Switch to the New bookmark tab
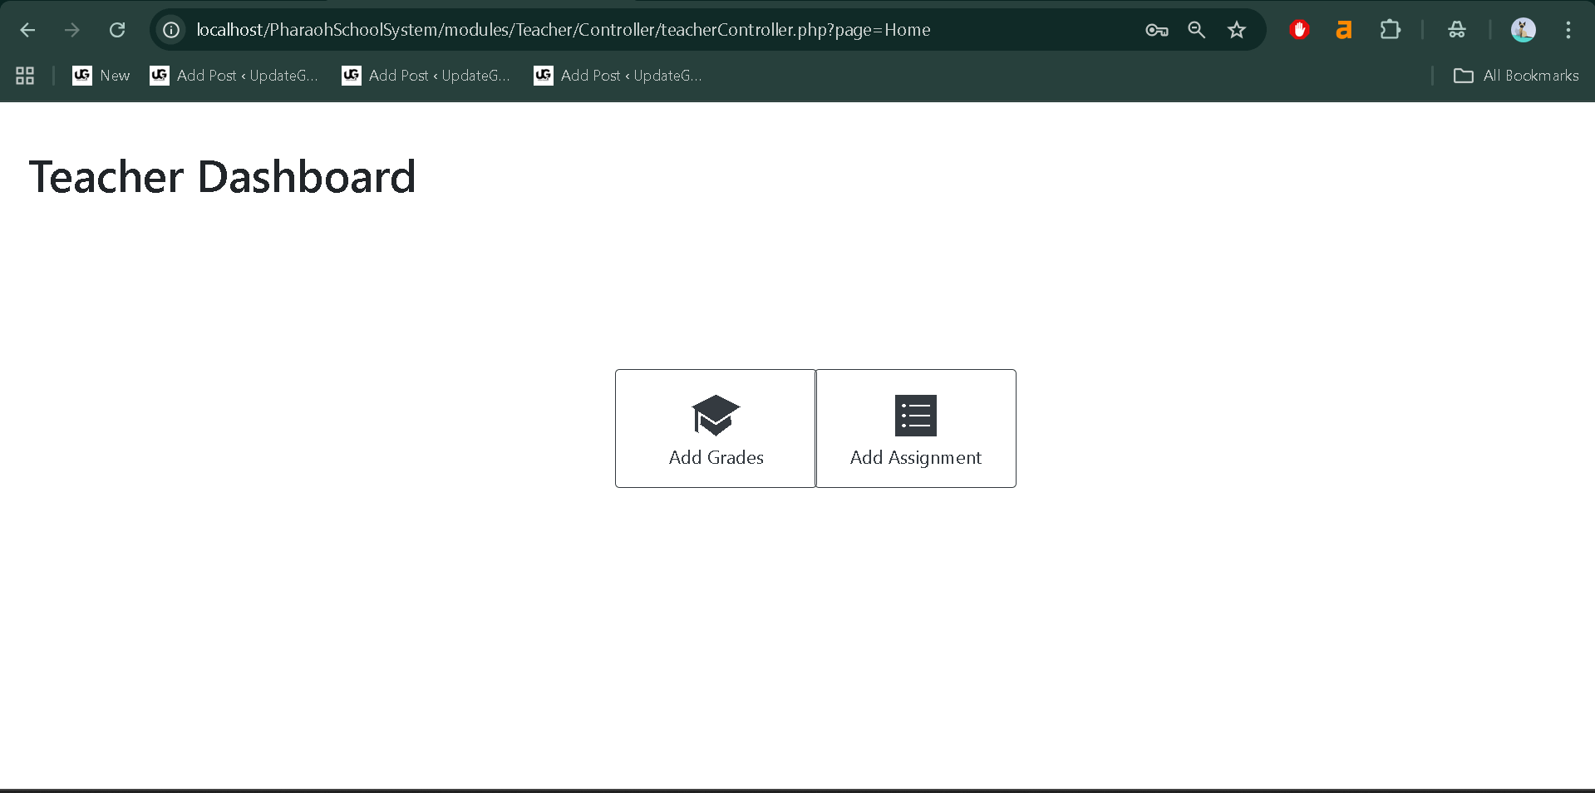The width and height of the screenshot is (1595, 793). pyautogui.click(x=100, y=75)
